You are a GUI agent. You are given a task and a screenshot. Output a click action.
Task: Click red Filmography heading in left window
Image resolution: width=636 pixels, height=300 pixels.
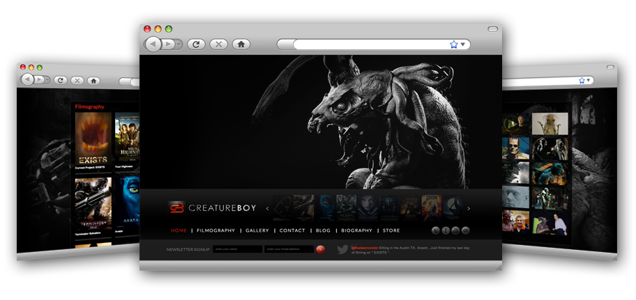pyautogui.click(x=90, y=107)
